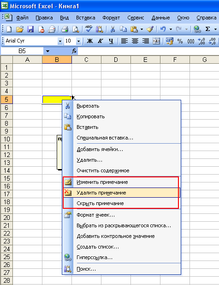Click the Merge and Center icon
This screenshot has height=285, width=219.
click(156, 41)
